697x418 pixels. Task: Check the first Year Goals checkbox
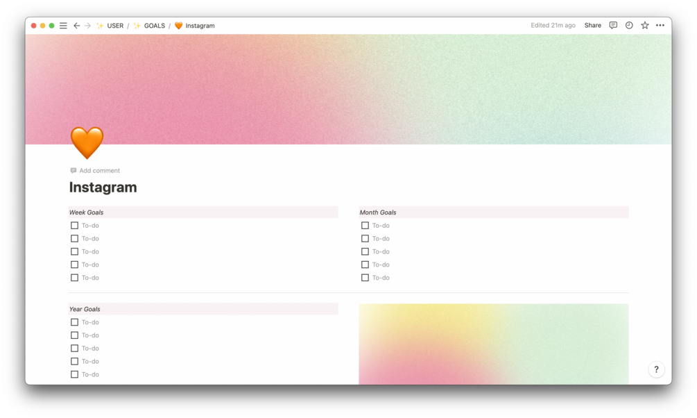tap(74, 322)
